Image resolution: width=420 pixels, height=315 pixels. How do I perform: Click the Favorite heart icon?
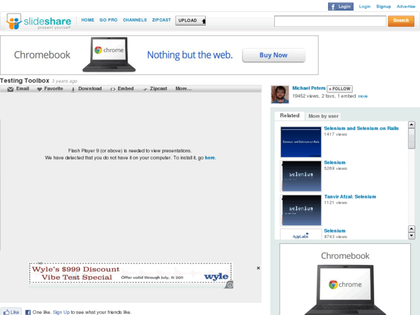click(x=39, y=89)
